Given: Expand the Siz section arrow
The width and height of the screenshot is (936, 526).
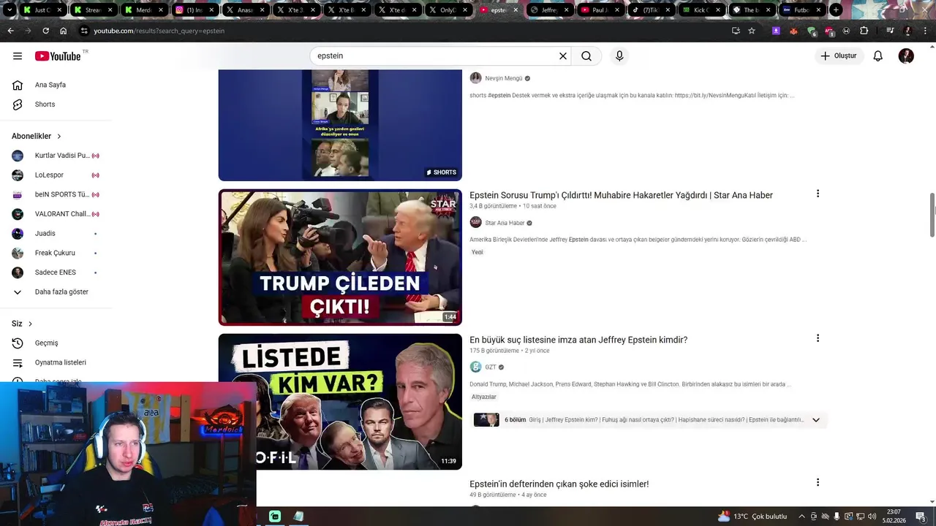Looking at the screenshot, I should pos(30,324).
